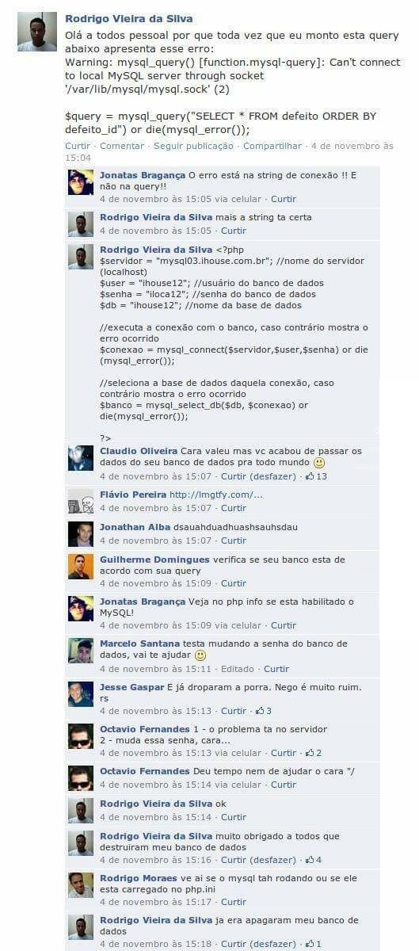Click the like thumbs-up icon showing 13
Screen dimensions: 419x951
(310, 476)
